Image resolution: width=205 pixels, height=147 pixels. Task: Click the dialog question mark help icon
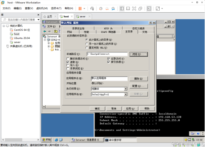tap(150, 23)
